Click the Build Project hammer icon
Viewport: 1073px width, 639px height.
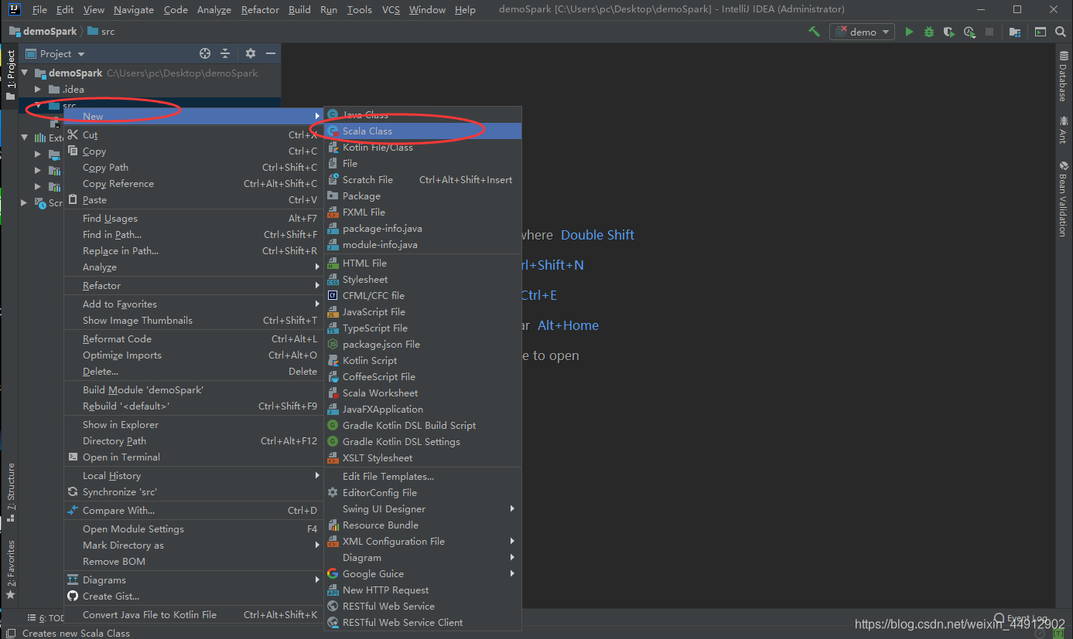coord(814,32)
